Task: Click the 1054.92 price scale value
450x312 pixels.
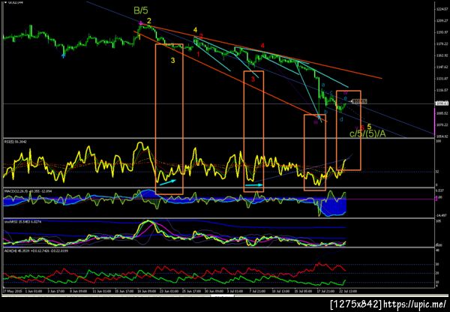Action: [442, 136]
